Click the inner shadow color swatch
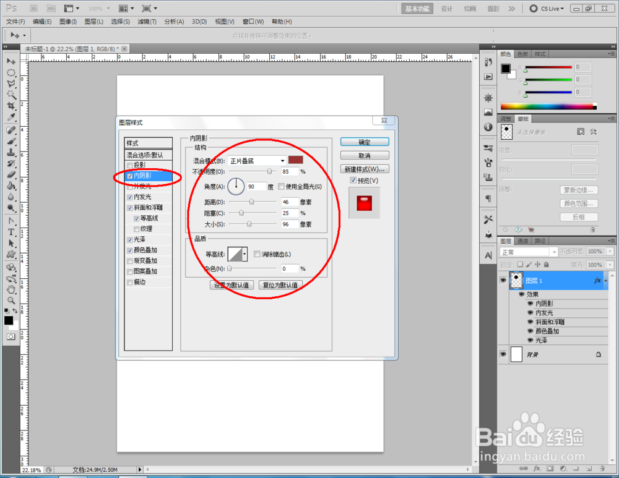Image resolution: width=619 pixels, height=478 pixels. coord(296,160)
